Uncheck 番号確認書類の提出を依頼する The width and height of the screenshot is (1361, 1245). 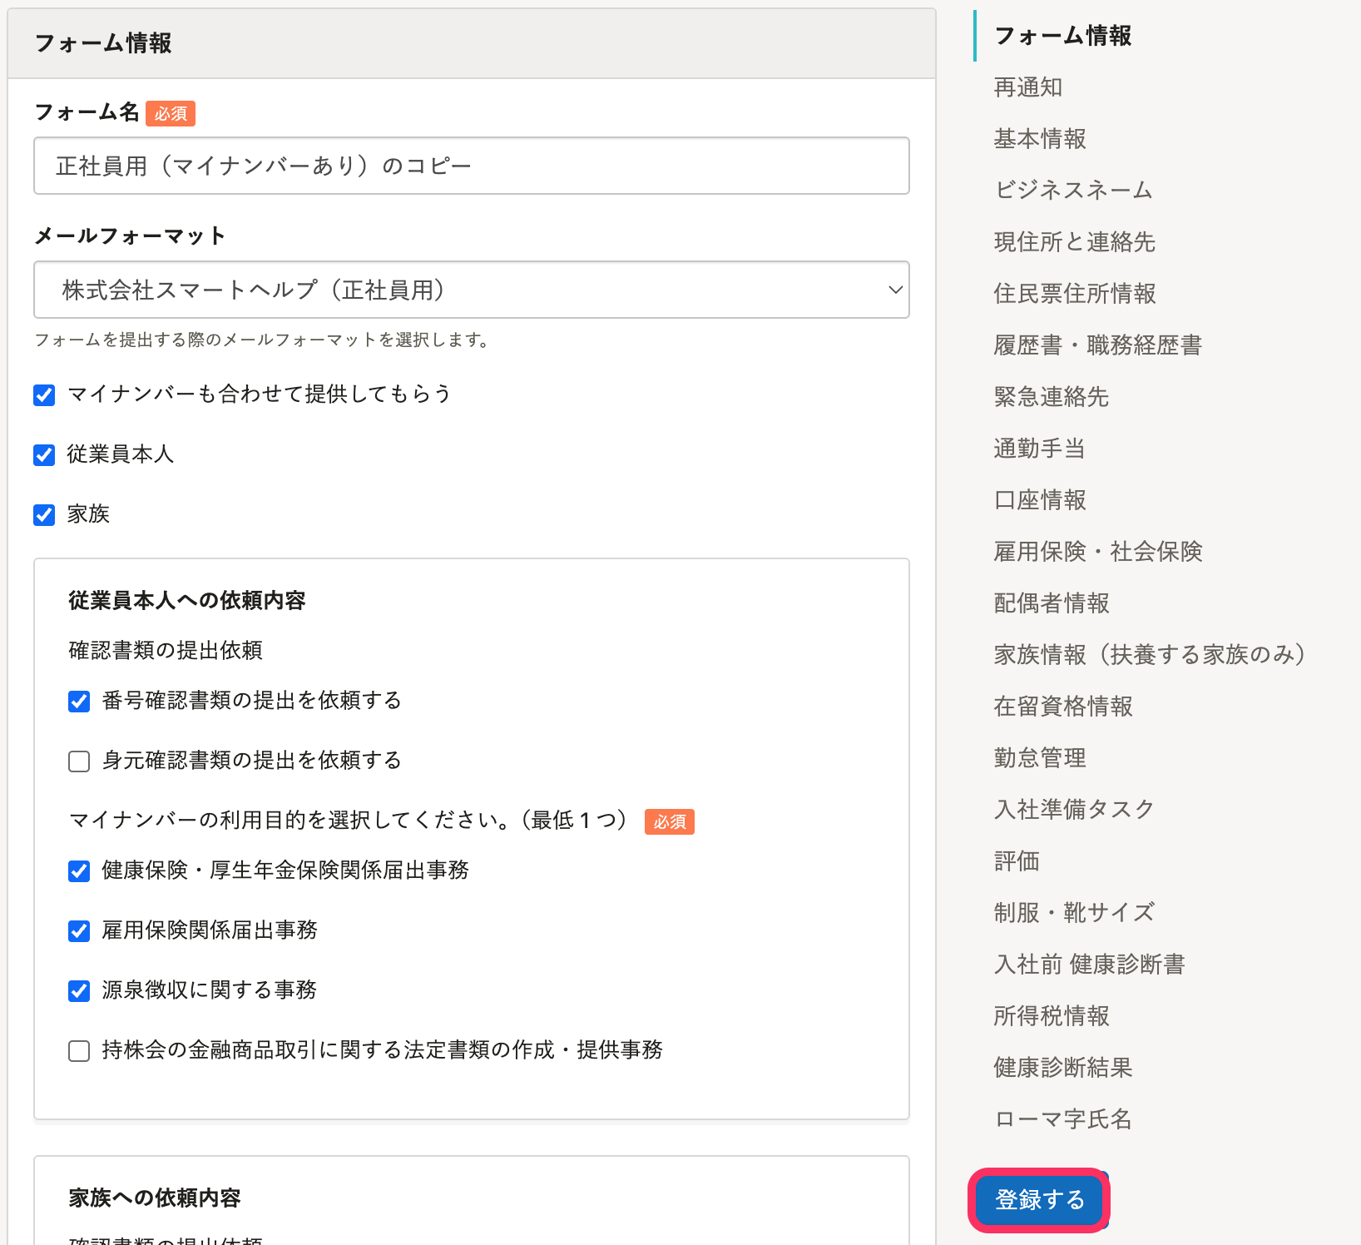point(79,701)
